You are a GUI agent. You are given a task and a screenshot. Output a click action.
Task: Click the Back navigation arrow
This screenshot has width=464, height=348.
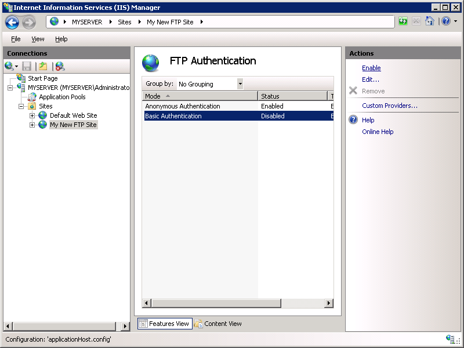pyautogui.click(x=12, y=21)
